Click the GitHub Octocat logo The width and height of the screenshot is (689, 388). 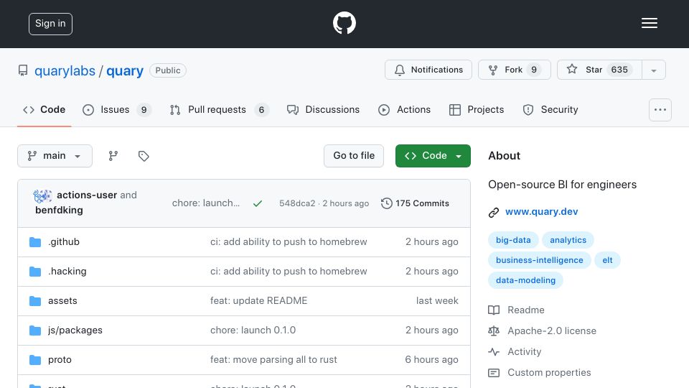tap(344, 23)
